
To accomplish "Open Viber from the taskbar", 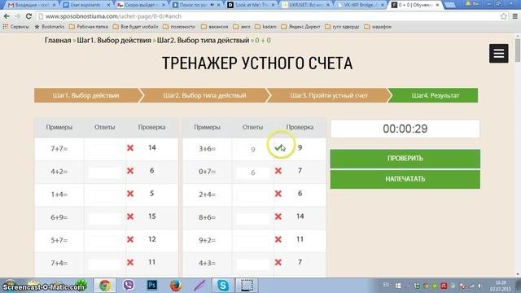I will click(x=129, y=286).
